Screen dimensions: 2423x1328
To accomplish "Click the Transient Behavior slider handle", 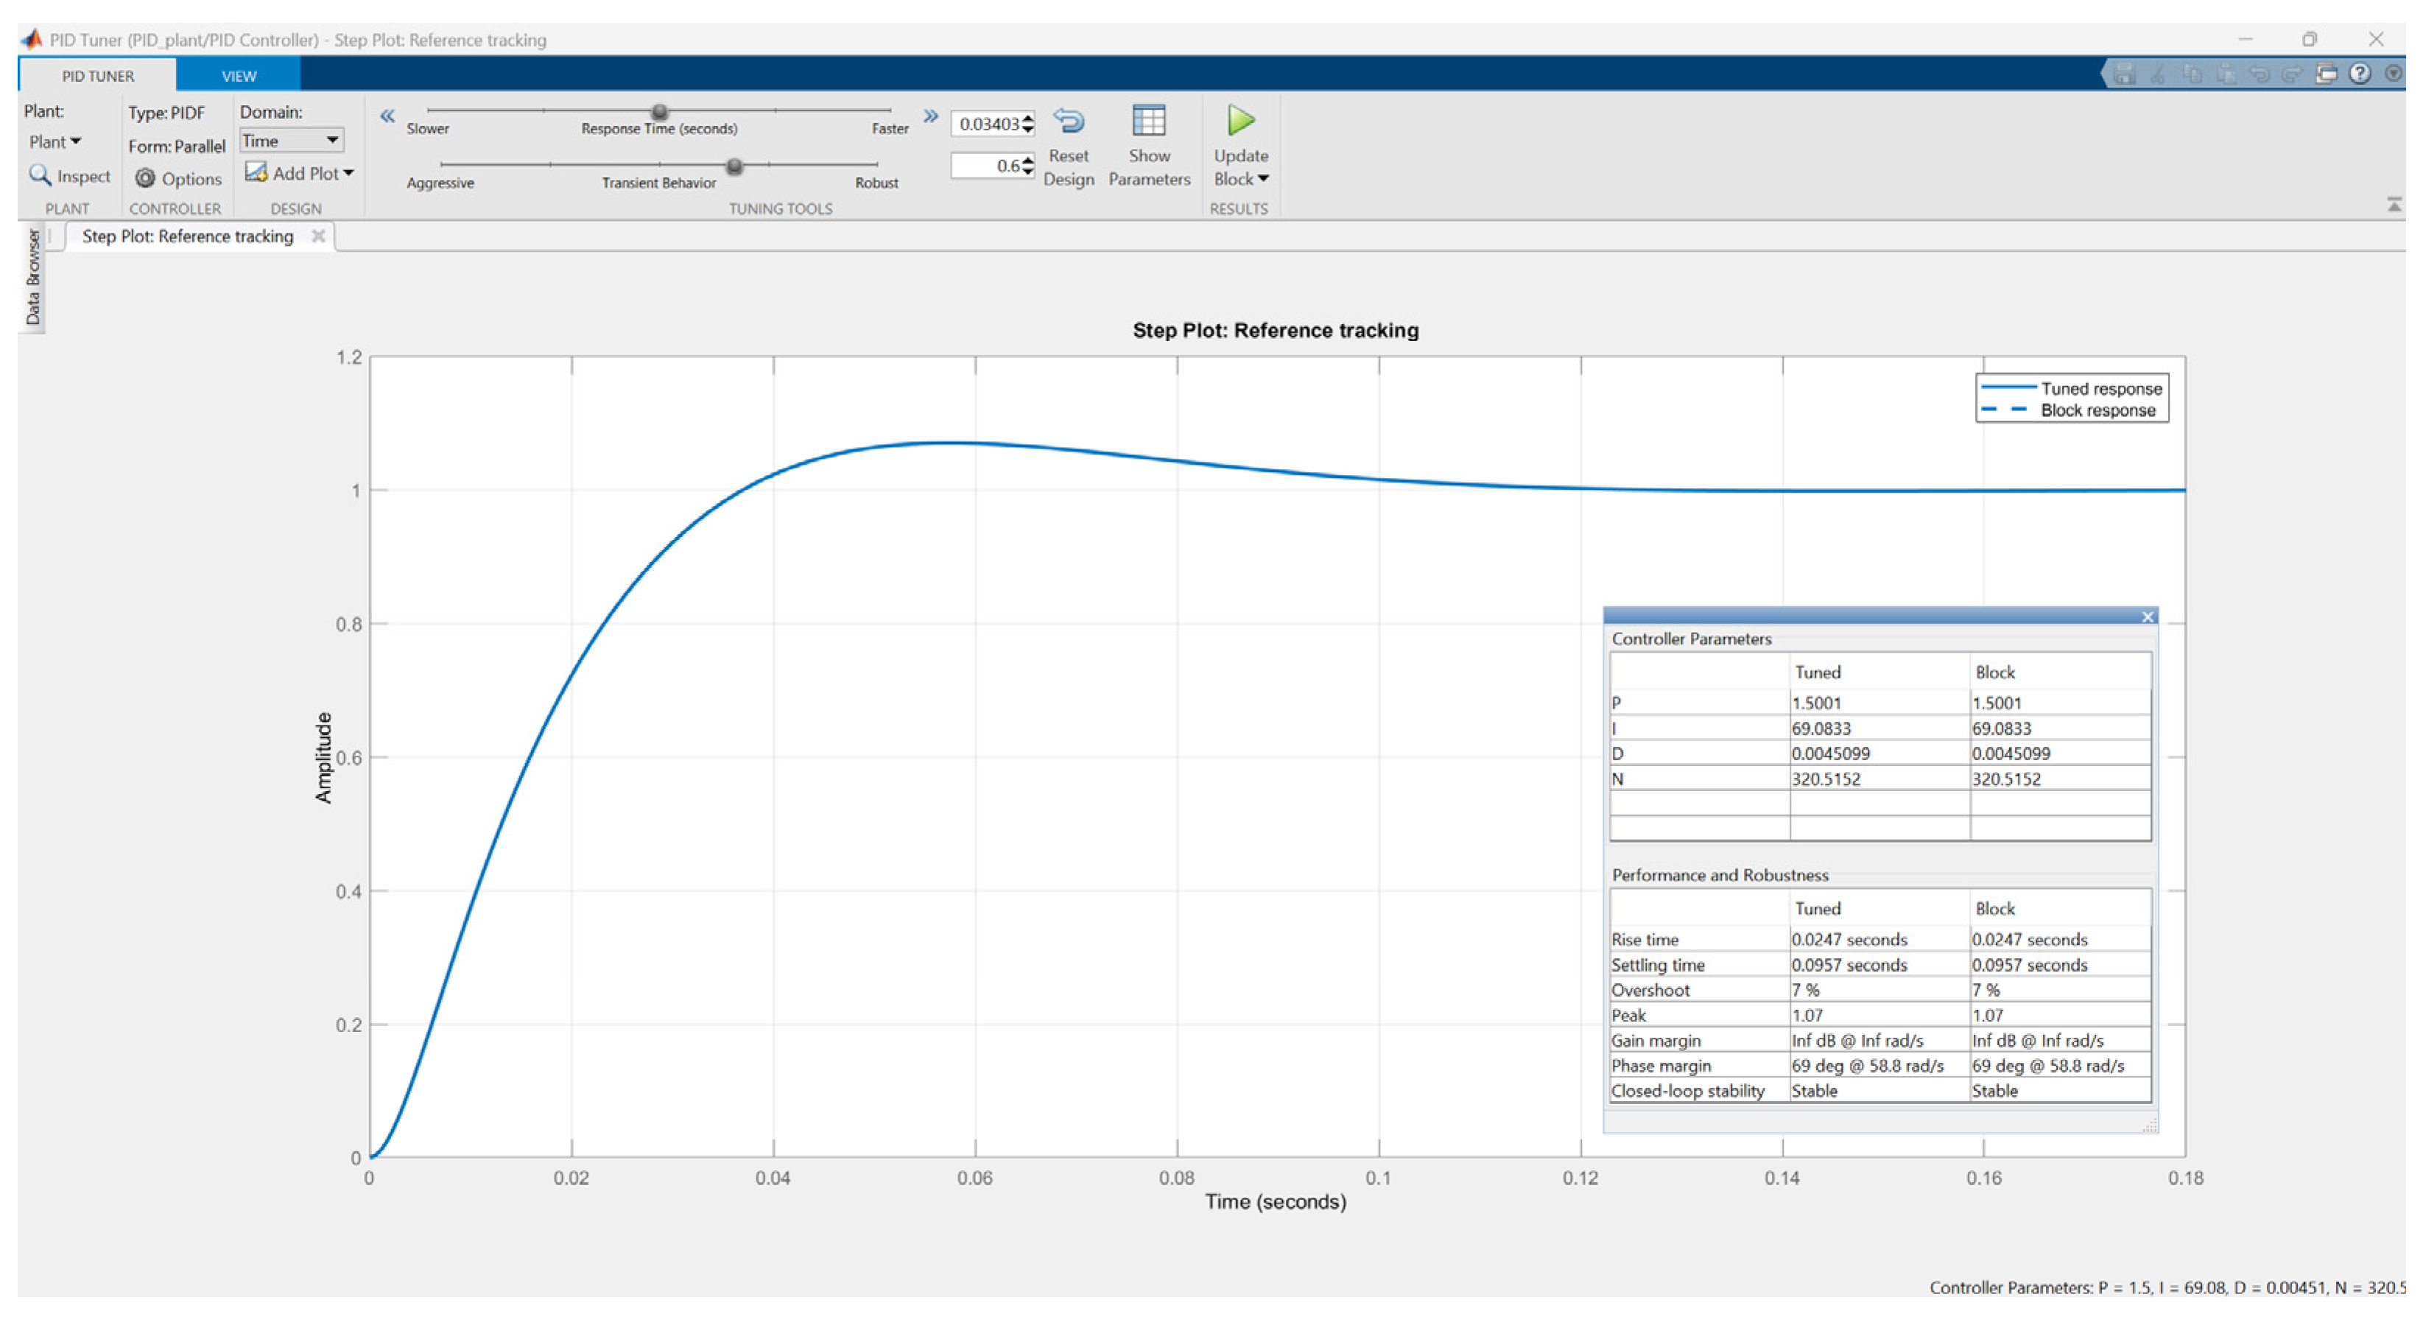I will point(734,166).
